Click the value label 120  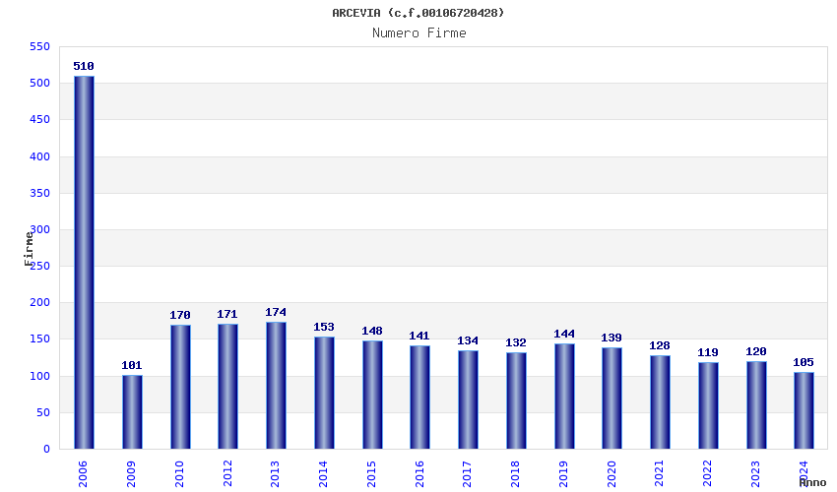756,351
